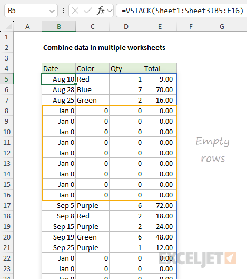The image size is (247, 279).
Task: Select row 1 header
Action: [x=7, y=37]
